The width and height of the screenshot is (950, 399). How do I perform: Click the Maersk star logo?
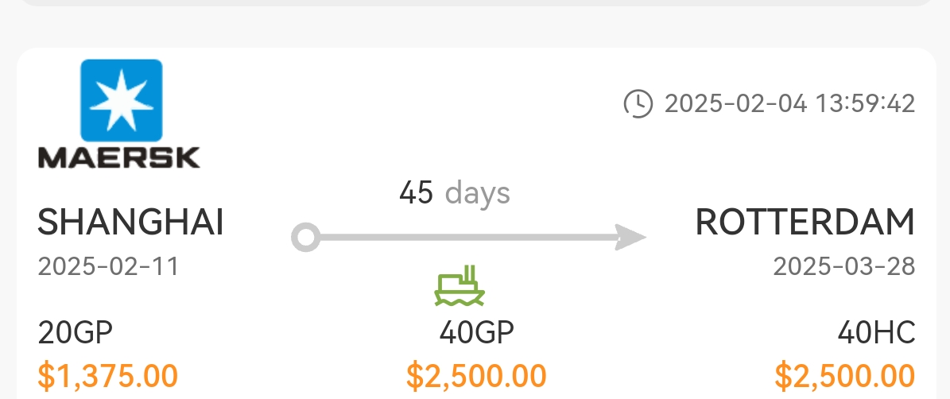(x=121, y=100)
